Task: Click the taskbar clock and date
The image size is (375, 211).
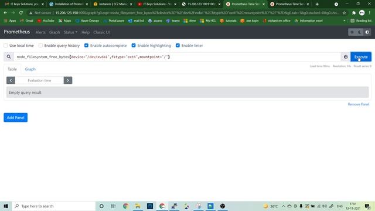Action: pos(353,206)
